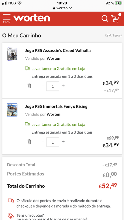124x220 pixels.
Task: Focus the quantity field for Assassin's Creed Valhalla
Action: [53, 86]
